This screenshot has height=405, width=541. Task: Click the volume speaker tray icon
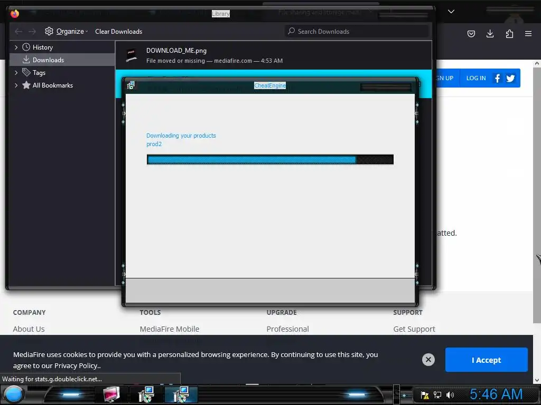click(x=450, y=396)
